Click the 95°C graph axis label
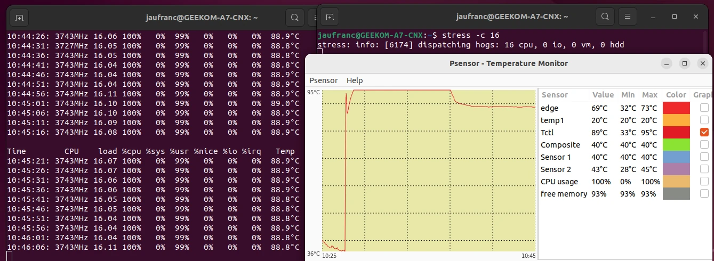Screen dimensions: 714x261 [x=314, y=92]
